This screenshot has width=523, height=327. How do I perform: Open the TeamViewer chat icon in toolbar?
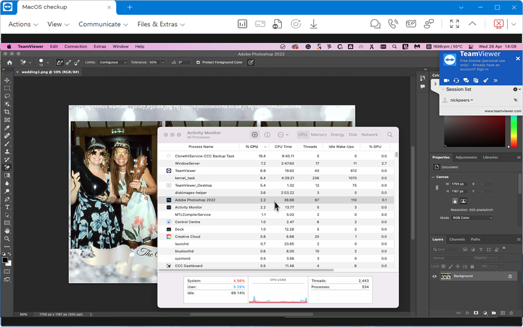[375, 24]
